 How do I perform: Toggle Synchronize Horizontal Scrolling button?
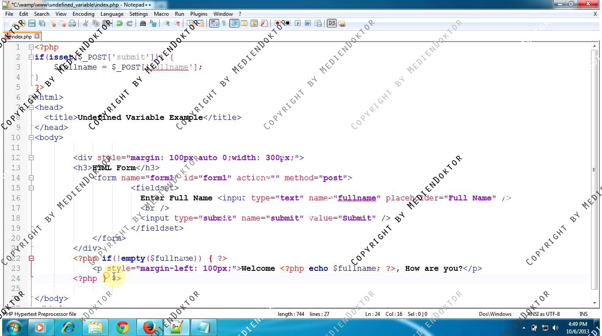200,23
